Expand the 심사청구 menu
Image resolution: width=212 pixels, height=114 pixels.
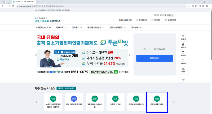(136, 27)
